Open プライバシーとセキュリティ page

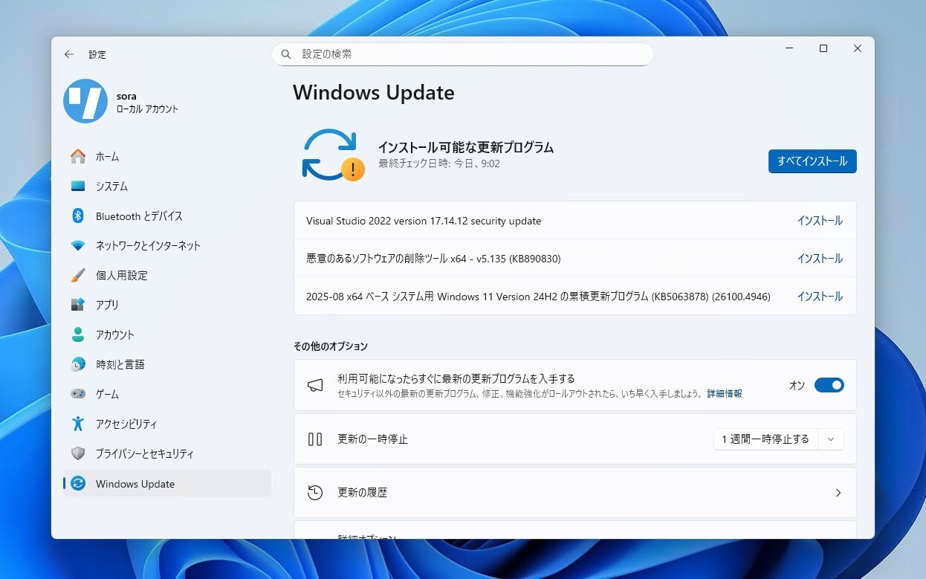pyautogui.click(x=167, y=453)
